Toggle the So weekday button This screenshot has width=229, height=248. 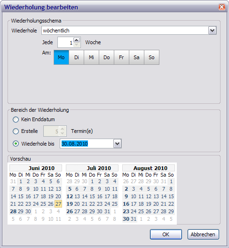[x=151, y=57]
